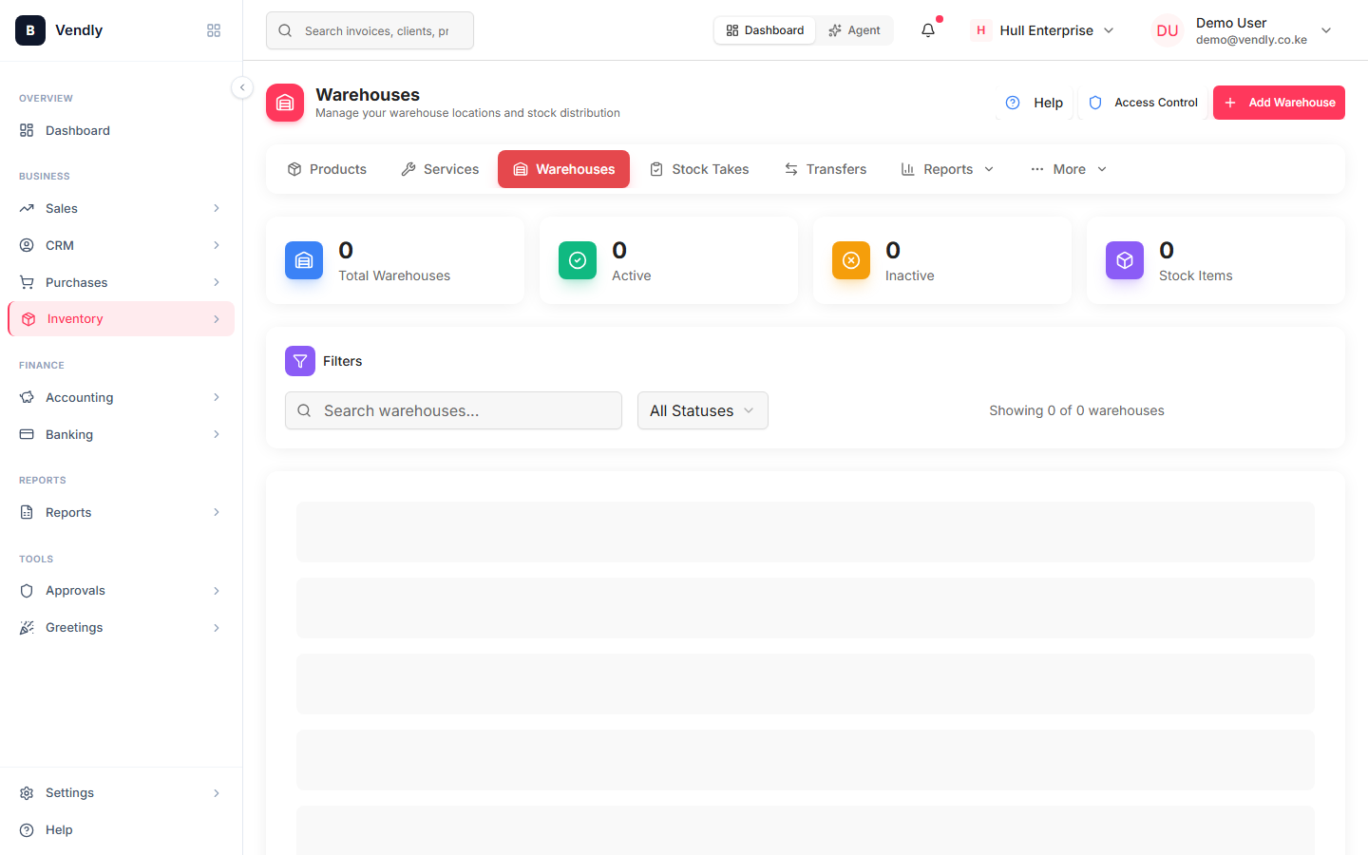Screen dimensions: 1368x855
Task: Open the notifications bell
Action: (928, 30)
